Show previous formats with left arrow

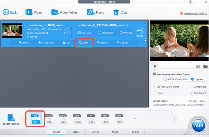[24, 119]
